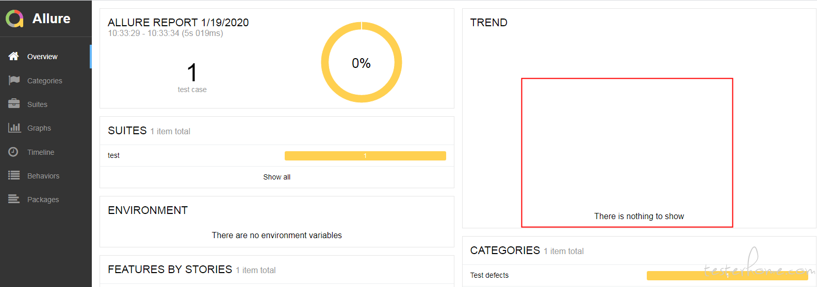817x287 pixels.
Task: Show all suites link
Action: (x=277, y=177)
